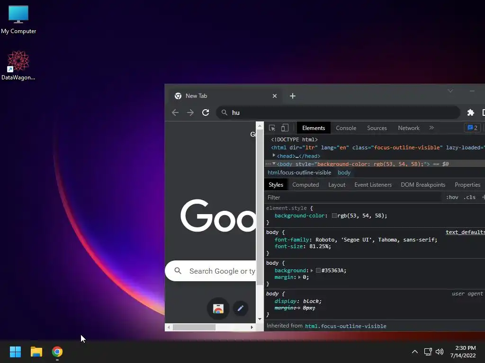The height and width of the screenshot is (363, 485).
Task: Expand the margin: 0 shorthand property
Action: 299,277
